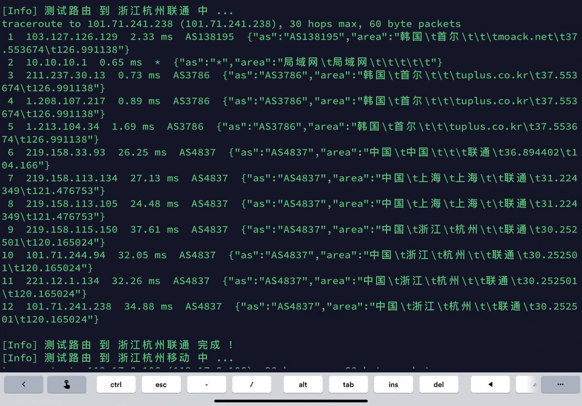Tap the dash key in accessory bar
Image resolution: width=582 pixels, height=406 pixels.
pyautogui.click(x=206, y=385)
